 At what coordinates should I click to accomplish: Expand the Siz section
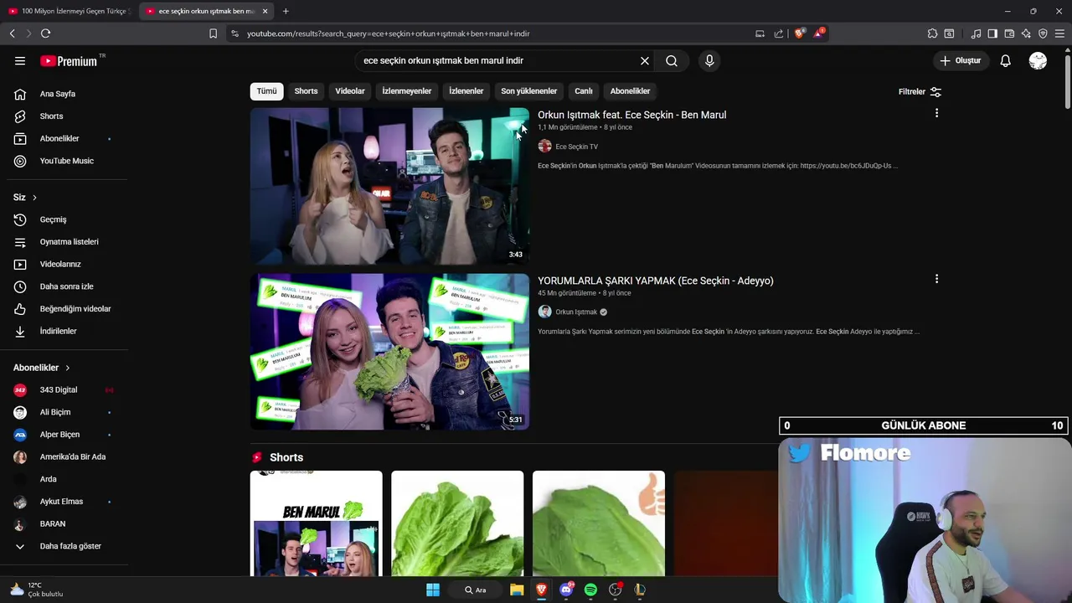click(x=25, y=197)
